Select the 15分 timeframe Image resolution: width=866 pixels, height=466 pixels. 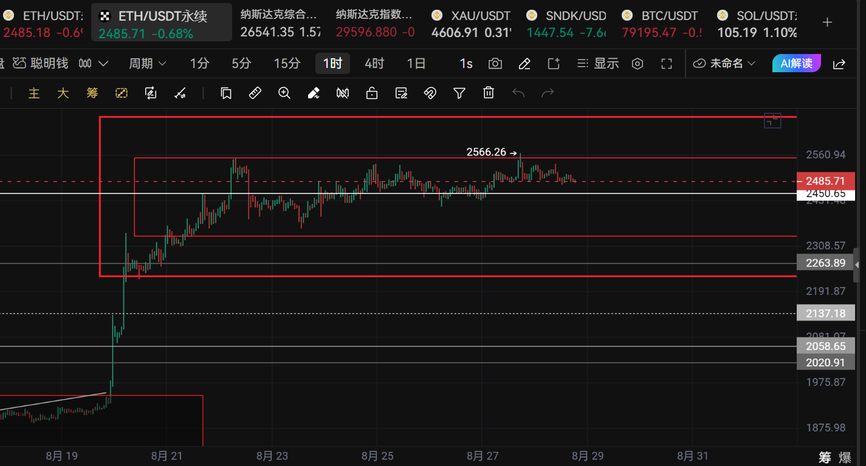[x=287, y=63]
